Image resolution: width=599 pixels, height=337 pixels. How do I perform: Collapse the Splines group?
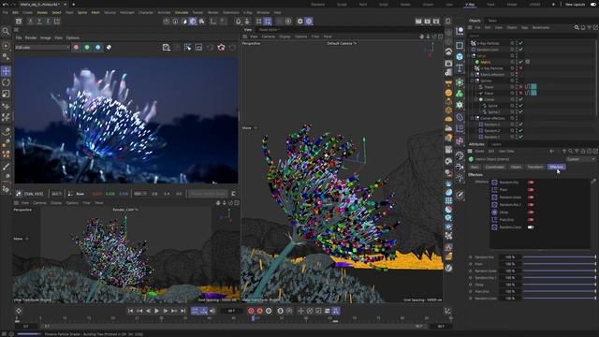[472, 81]
